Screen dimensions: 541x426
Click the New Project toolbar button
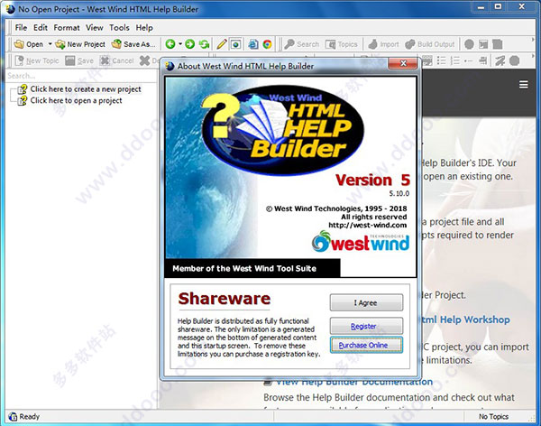coord(80,44)
